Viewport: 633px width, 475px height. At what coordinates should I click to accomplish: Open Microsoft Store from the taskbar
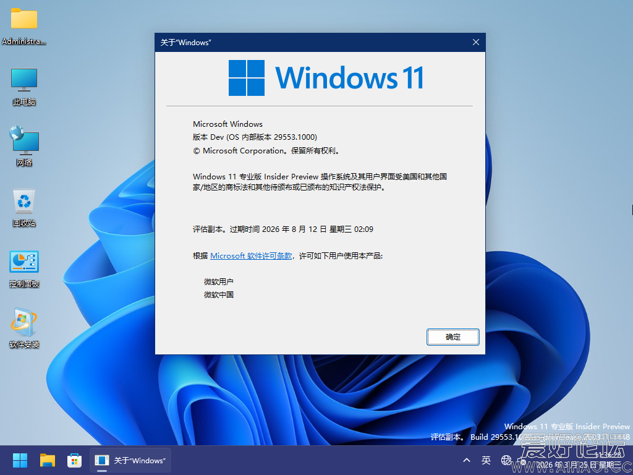(x=74, y=460)
